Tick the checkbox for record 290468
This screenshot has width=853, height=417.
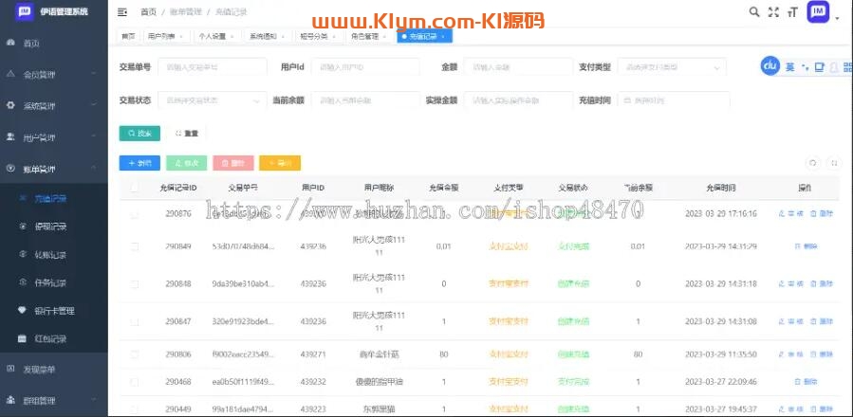(134, 382)
